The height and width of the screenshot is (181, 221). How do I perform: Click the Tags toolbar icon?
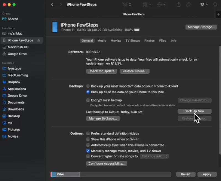tap(188, 4)
